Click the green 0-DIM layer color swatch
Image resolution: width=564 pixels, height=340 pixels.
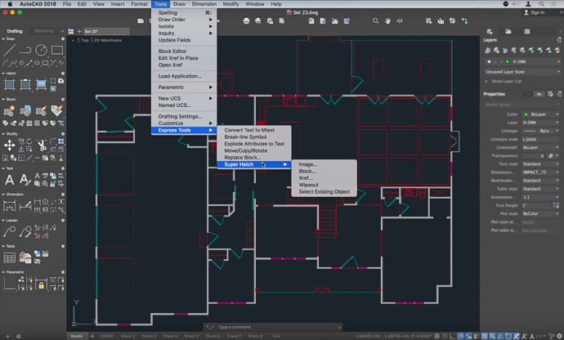coord(507,61)
